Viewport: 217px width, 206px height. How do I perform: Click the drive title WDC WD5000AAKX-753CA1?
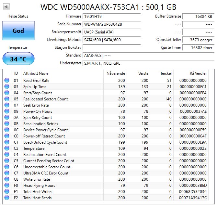point(90,7)
